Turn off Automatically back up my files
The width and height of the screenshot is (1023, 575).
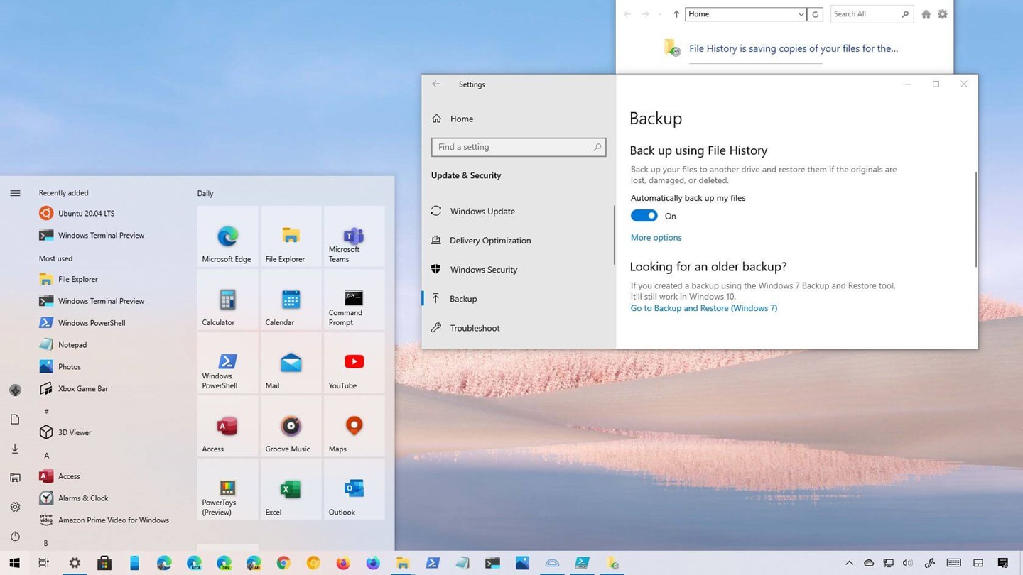tap(644, 216)
